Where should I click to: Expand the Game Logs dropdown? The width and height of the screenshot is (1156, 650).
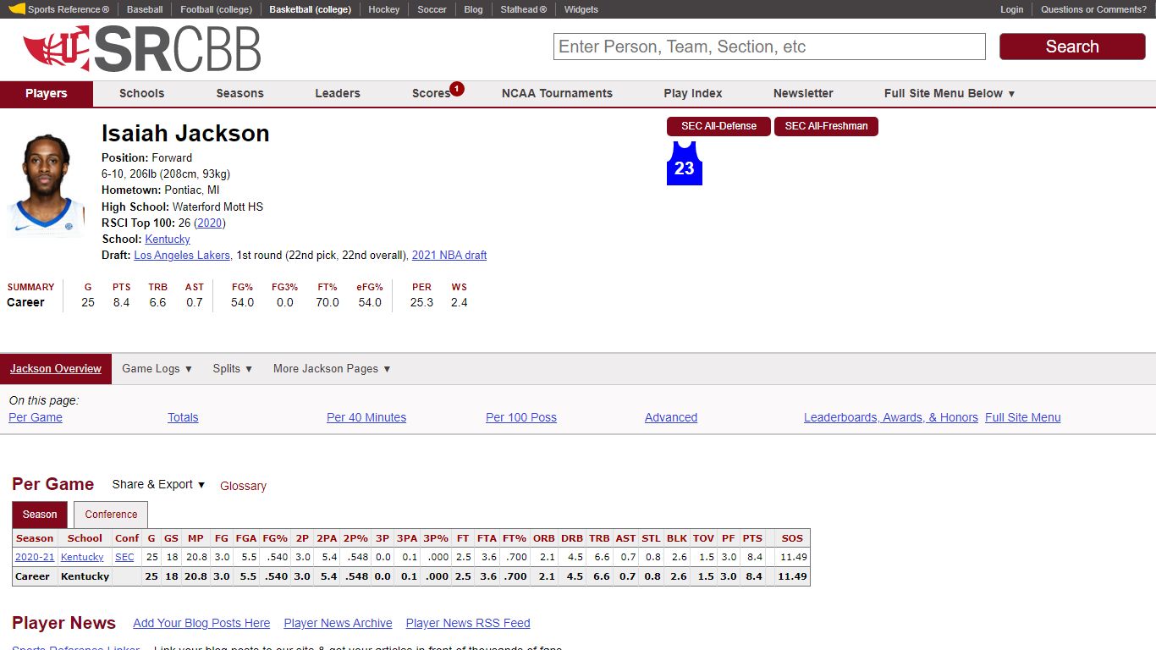157,368
